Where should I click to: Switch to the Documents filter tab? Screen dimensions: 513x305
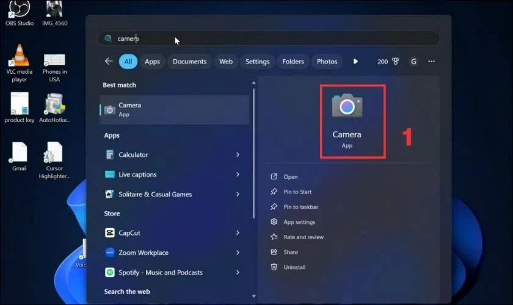point(189,62)
